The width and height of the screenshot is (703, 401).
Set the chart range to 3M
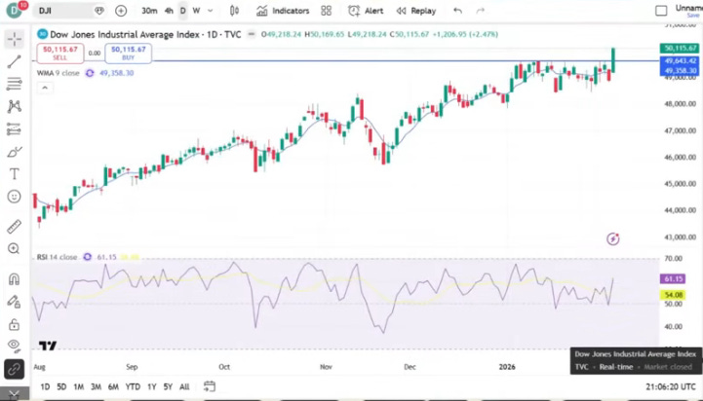(x=96, y=386)
